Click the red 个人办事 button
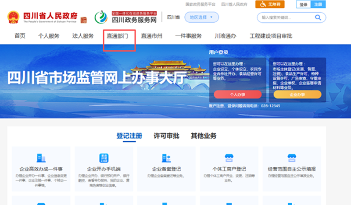The width and height of the screenshot is (351, 205). point(237,94)
